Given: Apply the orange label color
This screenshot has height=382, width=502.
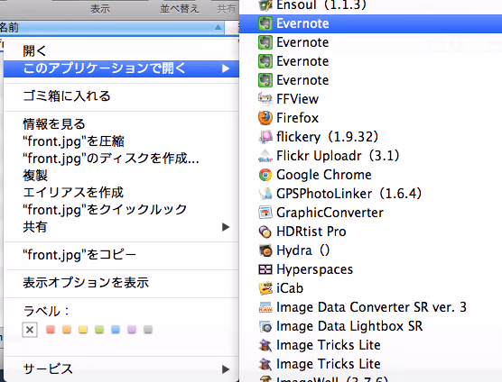Looking at the screenshot, I should click(67, 330).
